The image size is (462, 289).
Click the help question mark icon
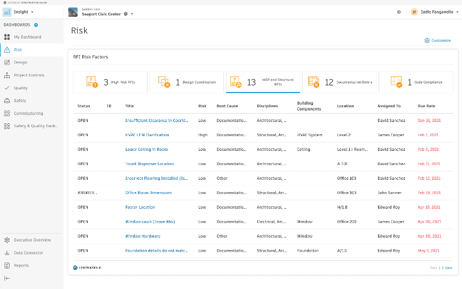(x=398, y=12)
